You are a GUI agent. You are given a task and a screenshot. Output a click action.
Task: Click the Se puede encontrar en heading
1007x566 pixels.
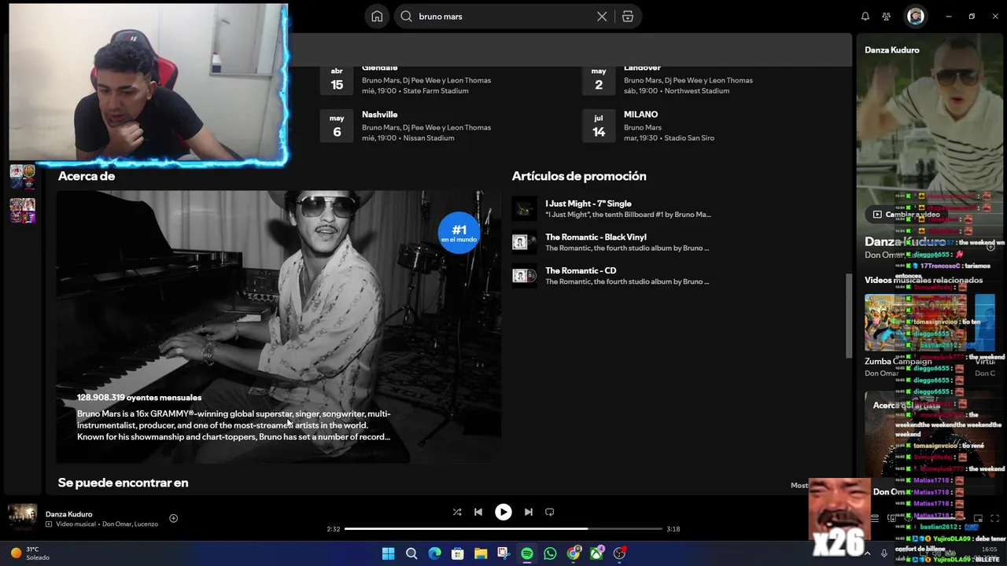click(123, 483)
